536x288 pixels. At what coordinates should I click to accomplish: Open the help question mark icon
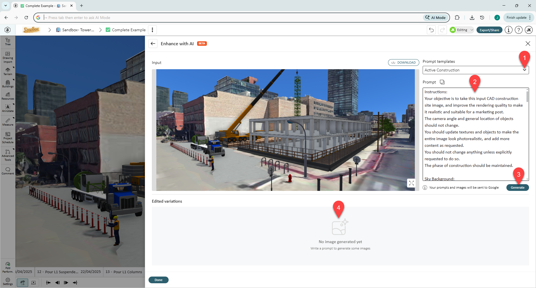tap(519, 30)
